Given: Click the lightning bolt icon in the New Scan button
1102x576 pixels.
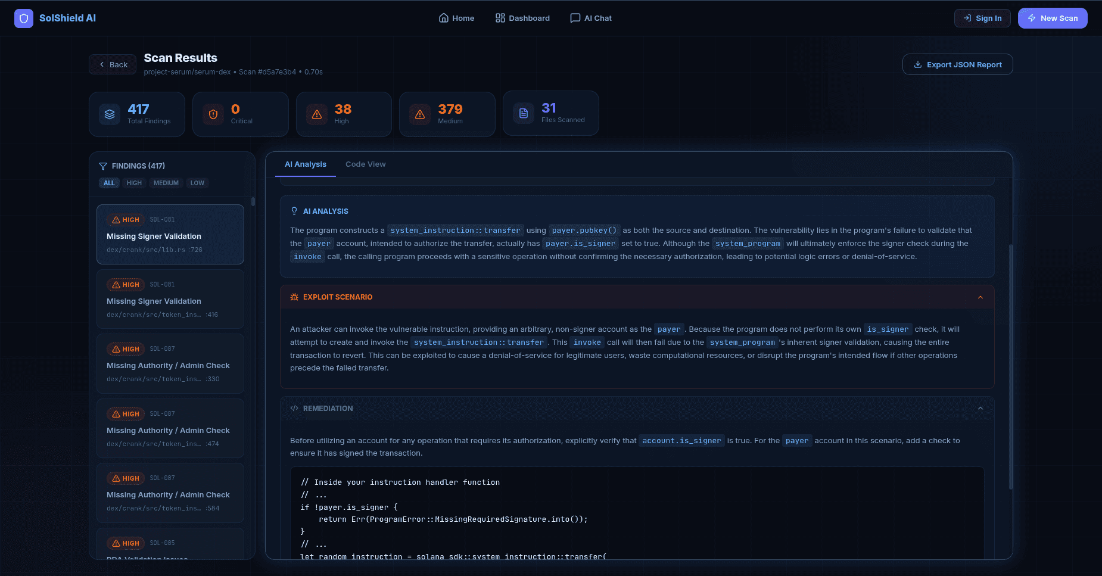Looking at the screenshot, I should pos(1032,18).
